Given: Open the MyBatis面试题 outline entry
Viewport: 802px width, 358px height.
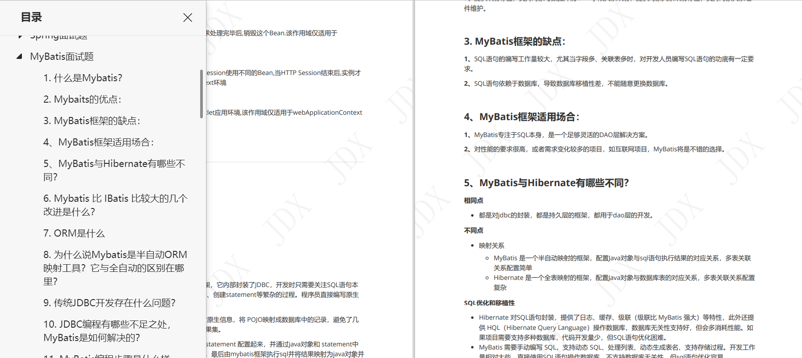Looking at the screenshot, I should (x=62, y=57).
